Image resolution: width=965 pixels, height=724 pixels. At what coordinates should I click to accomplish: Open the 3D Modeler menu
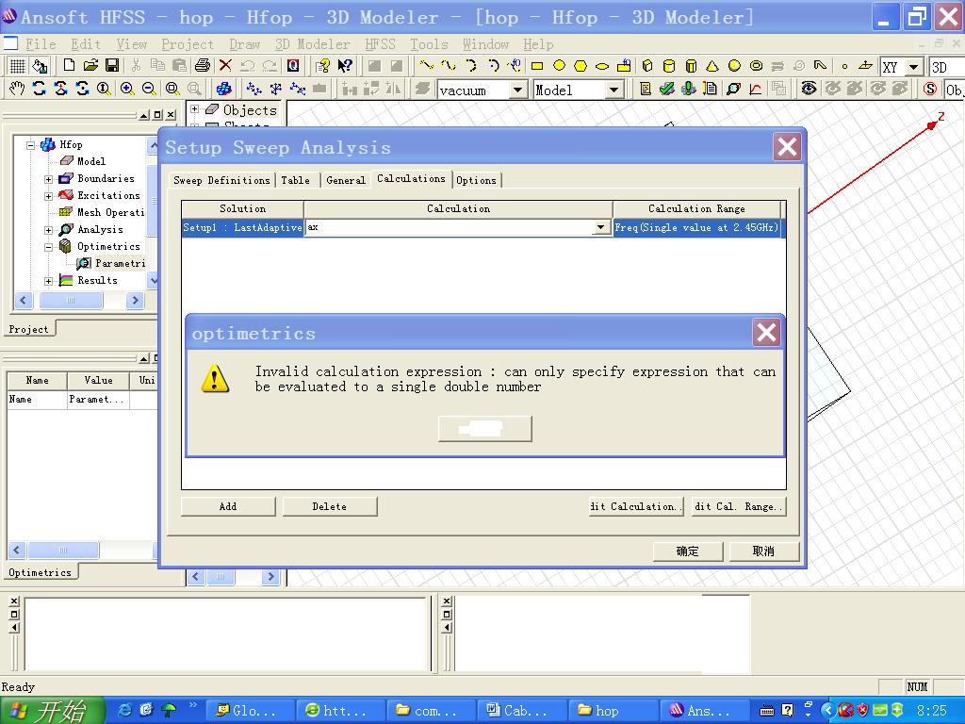pos(312,44)
